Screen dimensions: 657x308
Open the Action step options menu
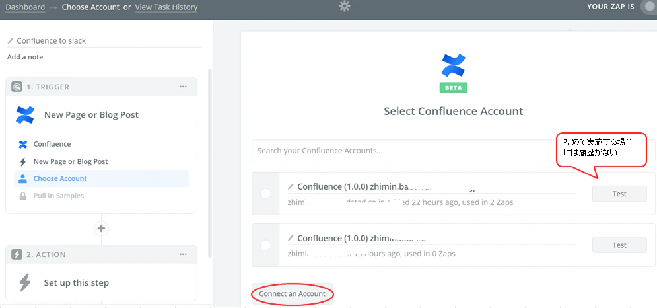click(183, 254)
